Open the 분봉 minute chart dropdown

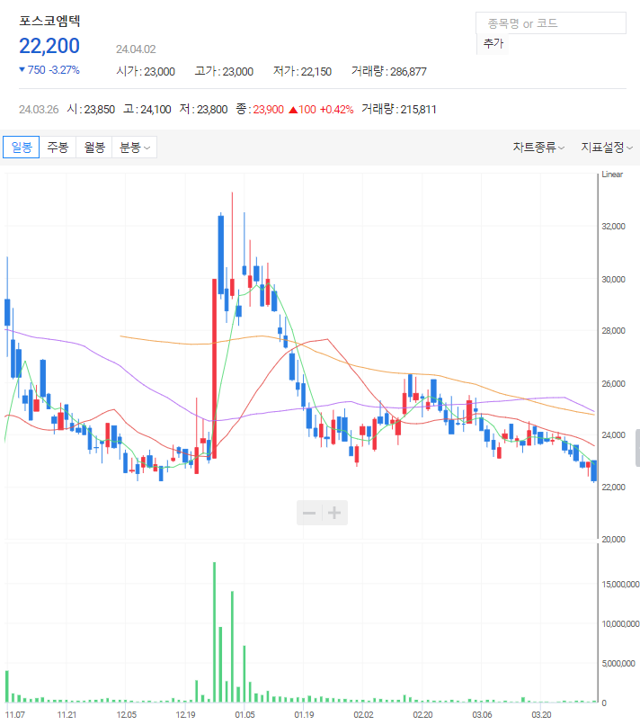[135, 147]
